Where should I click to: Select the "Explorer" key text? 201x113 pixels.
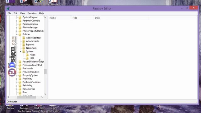pyautogui.click(x=30, y=45)
